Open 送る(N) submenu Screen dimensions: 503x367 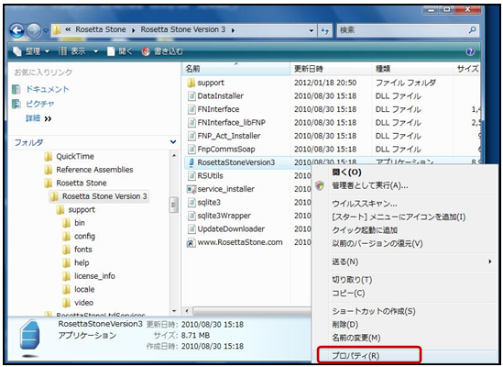click(404, 261)
